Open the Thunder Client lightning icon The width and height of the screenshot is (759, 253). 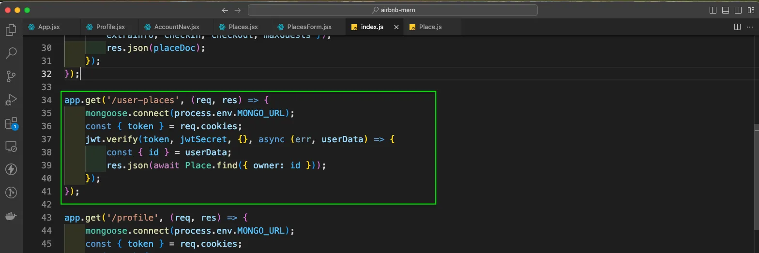[x=11, y=169]
